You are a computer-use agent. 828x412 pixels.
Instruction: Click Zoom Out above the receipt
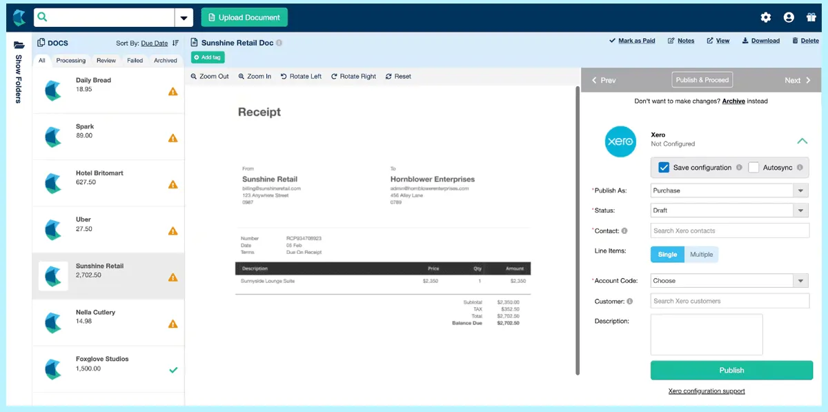[x=209, y=77]
